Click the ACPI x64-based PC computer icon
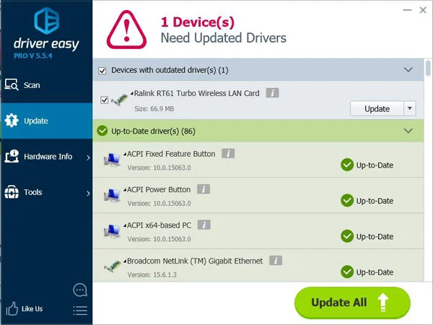The height and width of the screenshot is (325, 433). pos(112,231)
